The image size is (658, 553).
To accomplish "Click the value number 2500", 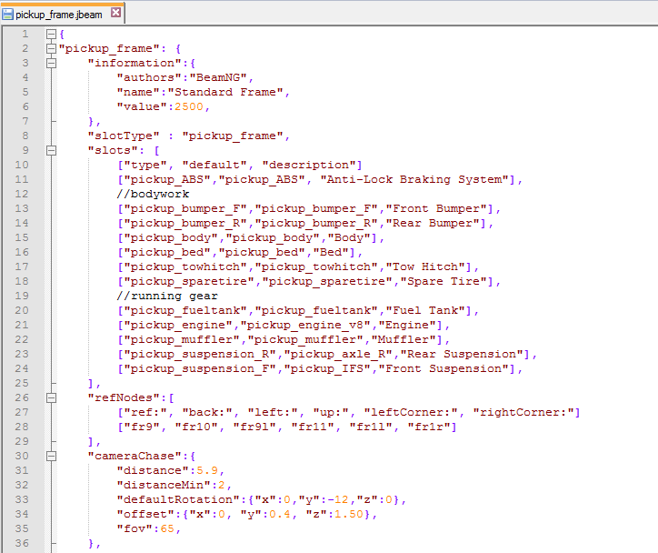I will (x=189, y=106).
